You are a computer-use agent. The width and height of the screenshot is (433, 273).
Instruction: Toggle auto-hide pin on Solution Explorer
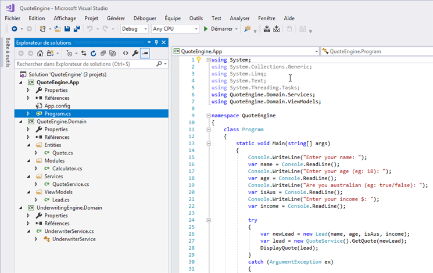(x=156, y=42)
